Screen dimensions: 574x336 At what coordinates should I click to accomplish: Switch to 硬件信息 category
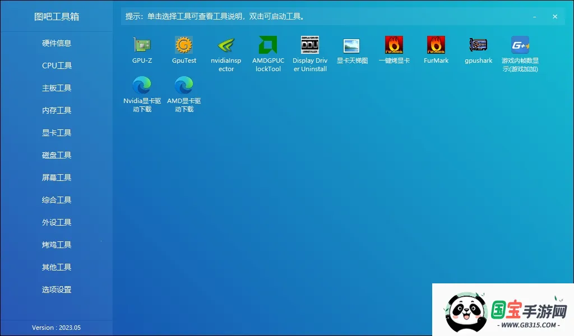(56, 43)
